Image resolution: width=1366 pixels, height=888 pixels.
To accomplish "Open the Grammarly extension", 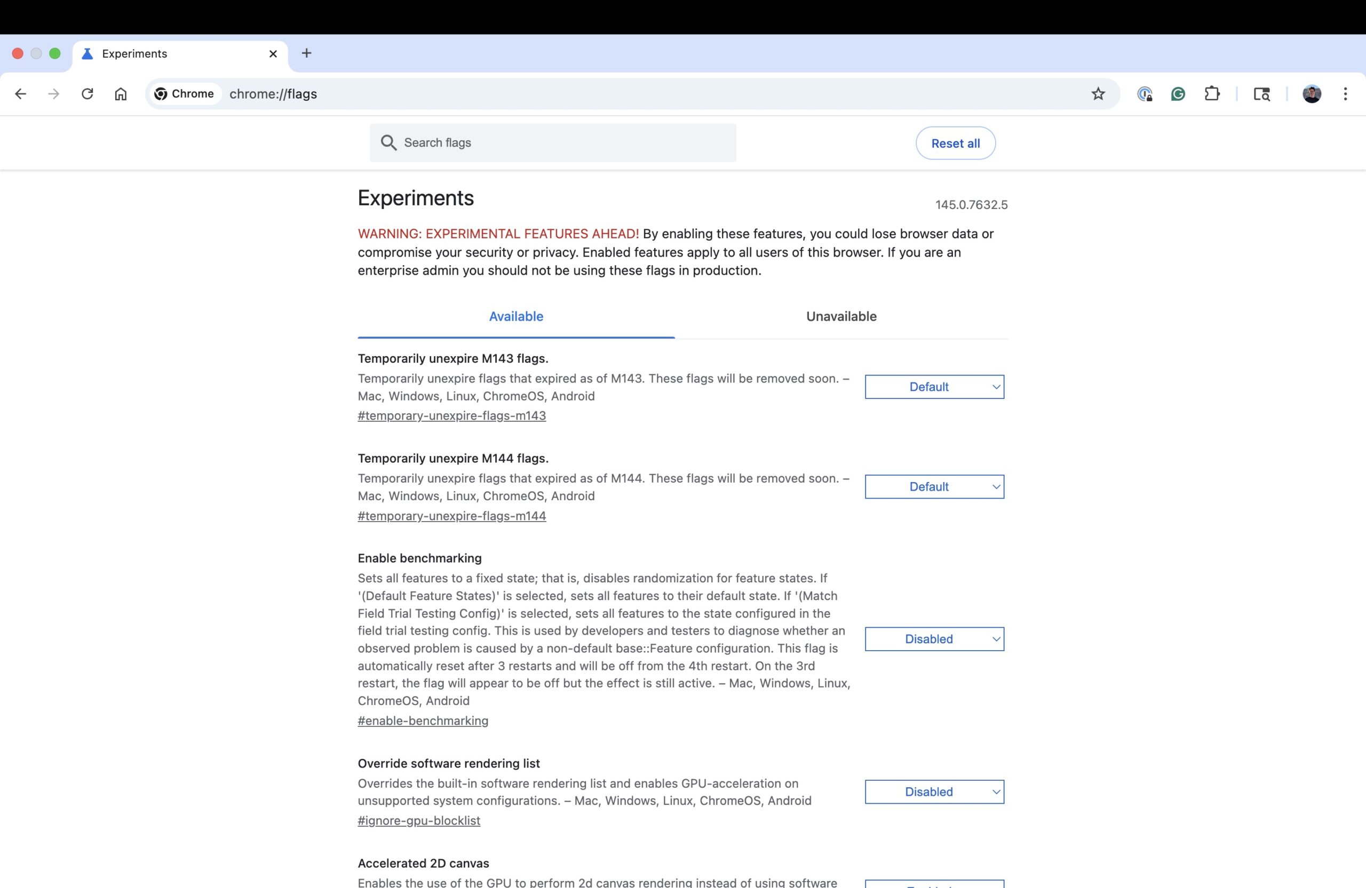I will tap(1178, 94).
